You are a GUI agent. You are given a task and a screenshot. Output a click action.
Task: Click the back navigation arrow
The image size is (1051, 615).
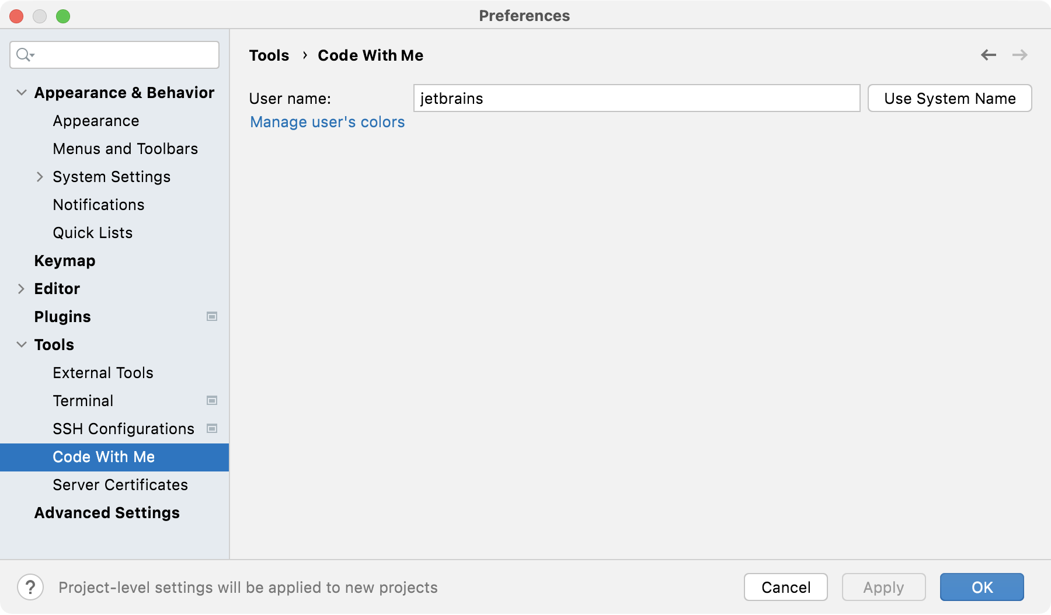pyautogui.click(x=988, y=54)
